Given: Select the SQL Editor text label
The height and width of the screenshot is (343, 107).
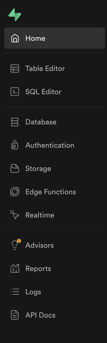Looking at the screenshot, I should pos(43,92).
